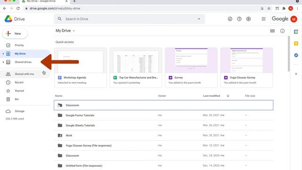Image resolution: width=302 pixels, height=170 pixels.
Task: Open the Survey form quick access card
Action: click(191, 68)
